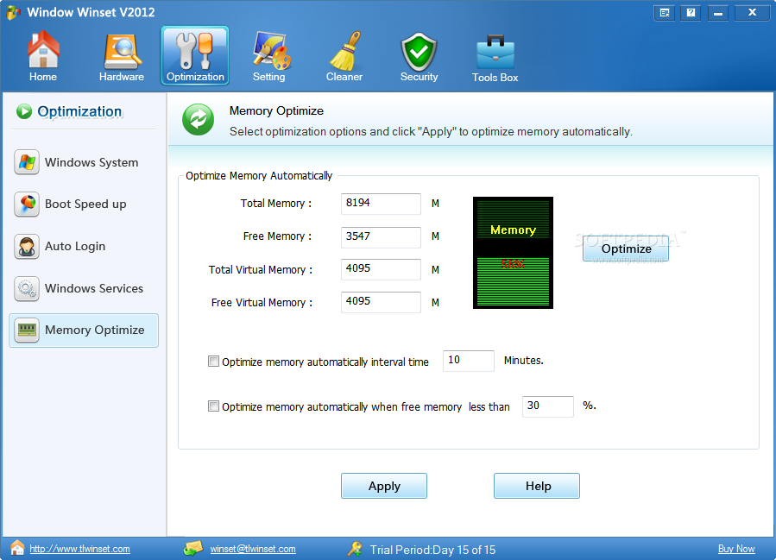Click the Free Virtual Memory field
776x560 pixels.
pos(381,302)
